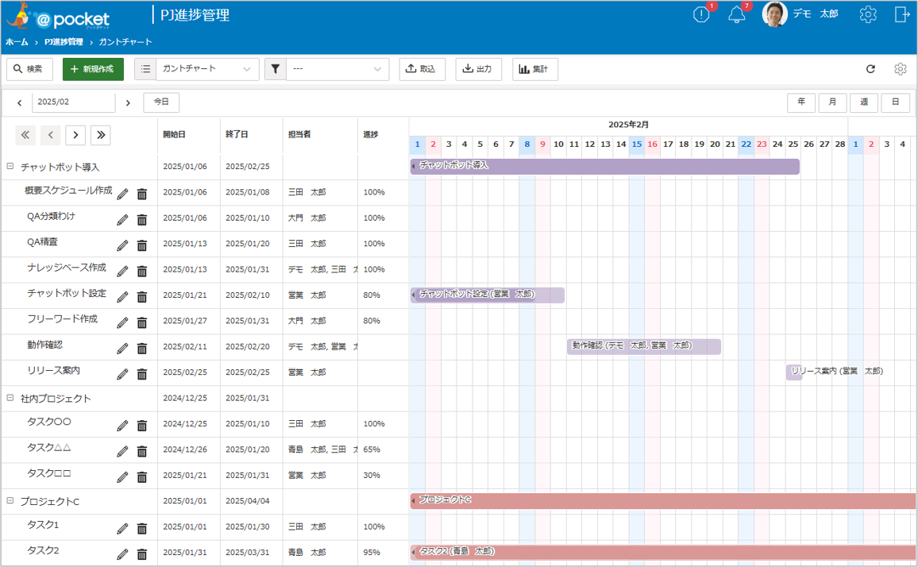Jump to first page with double-left arrow

pos(25,135)
